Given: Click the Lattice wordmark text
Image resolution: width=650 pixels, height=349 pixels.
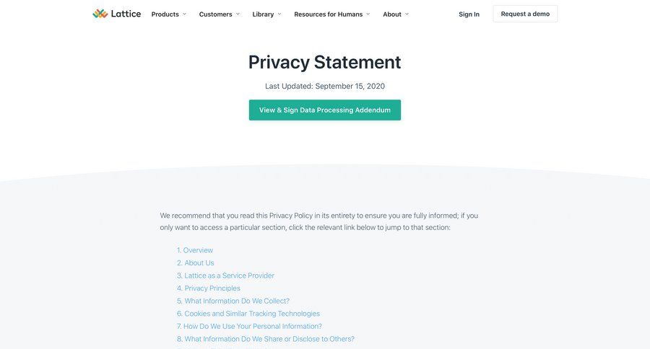Looking at the screenshot, I should tap(126, 14).
